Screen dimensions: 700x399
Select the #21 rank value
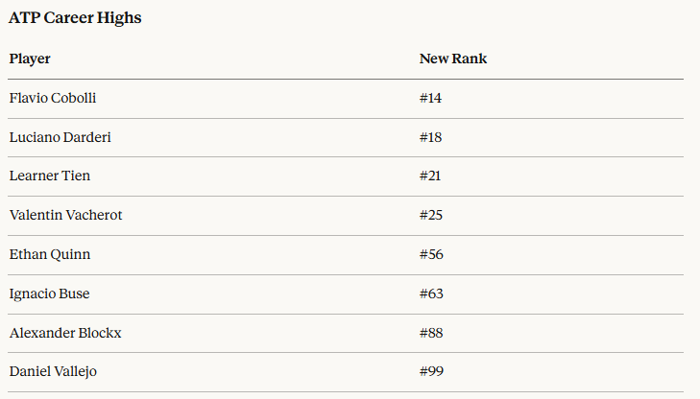click(x=431, y=176)
